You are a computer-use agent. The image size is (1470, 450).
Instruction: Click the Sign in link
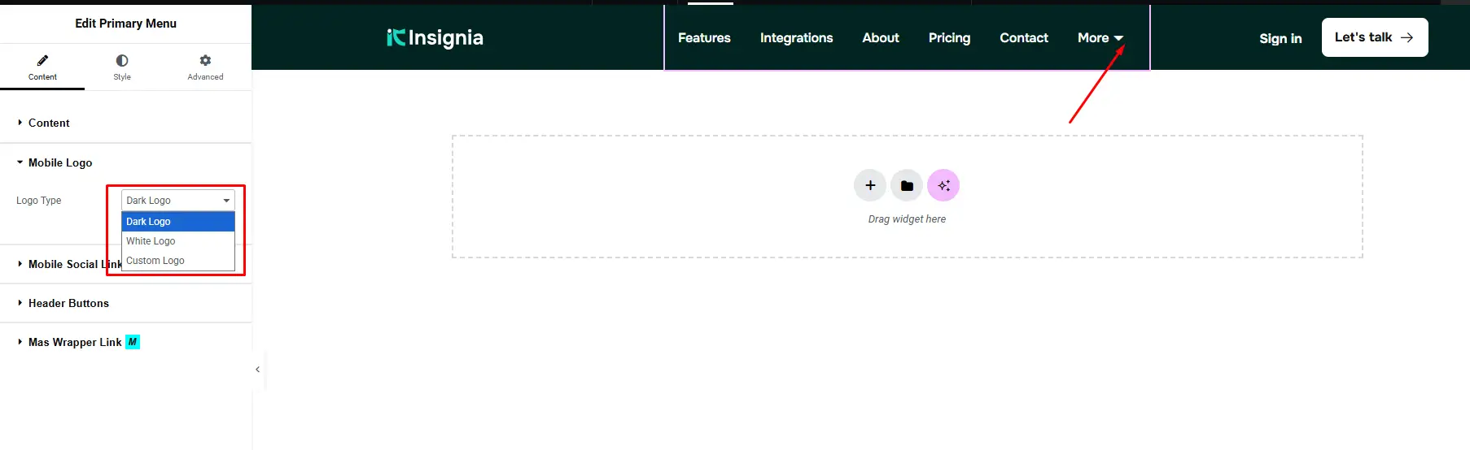(1280, 38)
